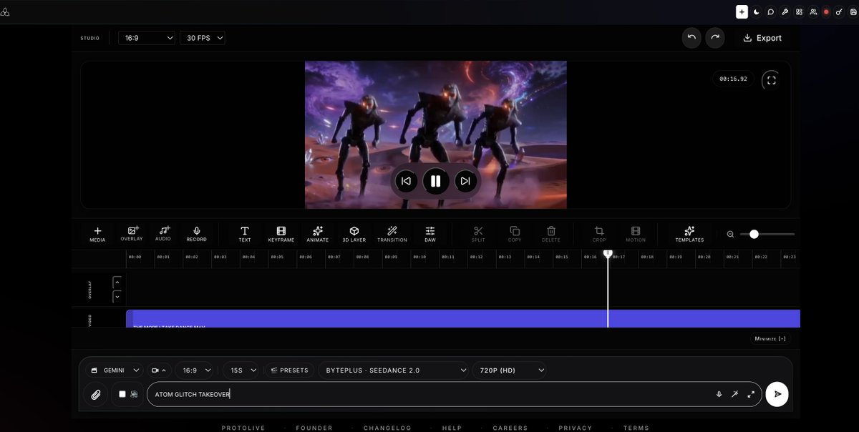This screenshot has width=859, height=432.
Task: Expand the video camera mode selector
Action: 159,370
